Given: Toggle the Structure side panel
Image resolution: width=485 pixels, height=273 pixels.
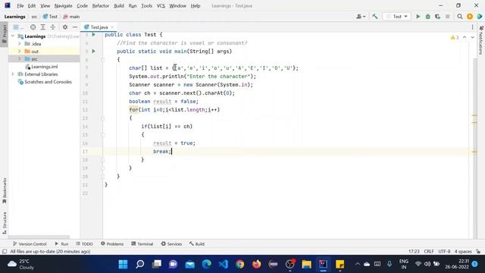Looking at the screenshot, I should pos(4,223).
